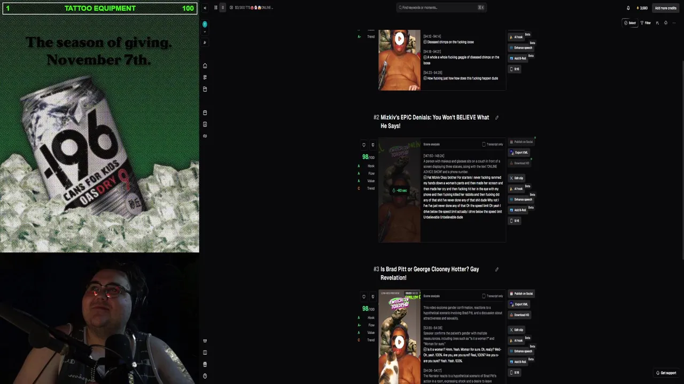Click AI hook for clip #3
This screenshot has width=684, height=384.
click(x=516, y=340)
